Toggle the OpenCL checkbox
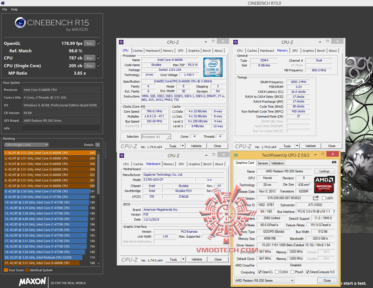Image resolution: width=373 pixels, height=288 pixels. pyautogui.click(x=260, y=272)
